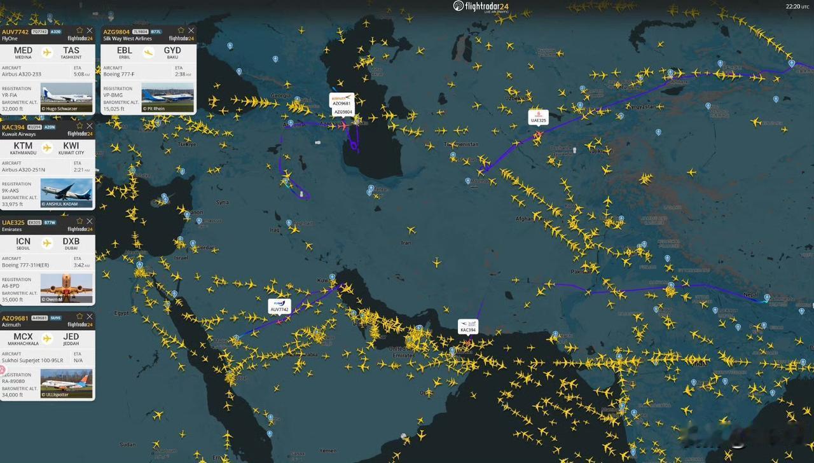Click the YR-FIA registration value
Viewport: 814px width, 463px height.
[x=10, y=95]
